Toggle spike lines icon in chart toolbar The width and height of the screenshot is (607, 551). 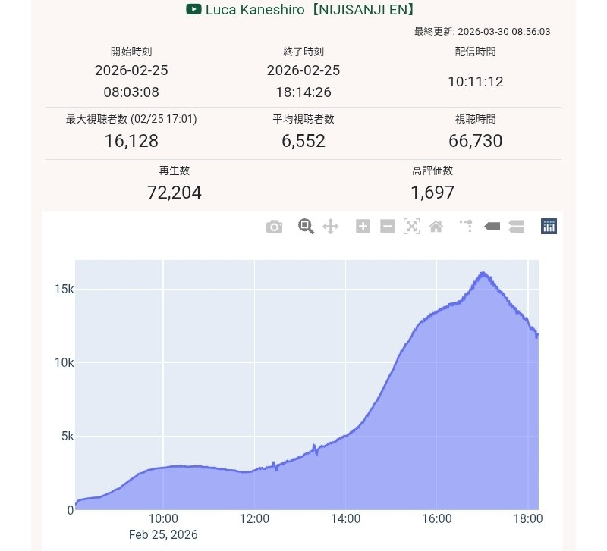coord(466,226)
